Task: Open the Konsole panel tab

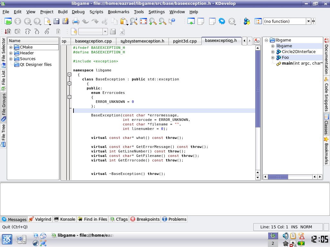Action: [x=64, y=219]
